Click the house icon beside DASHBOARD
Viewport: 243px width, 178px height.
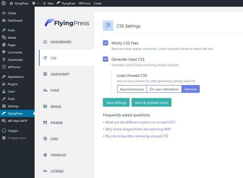(45, 42)
